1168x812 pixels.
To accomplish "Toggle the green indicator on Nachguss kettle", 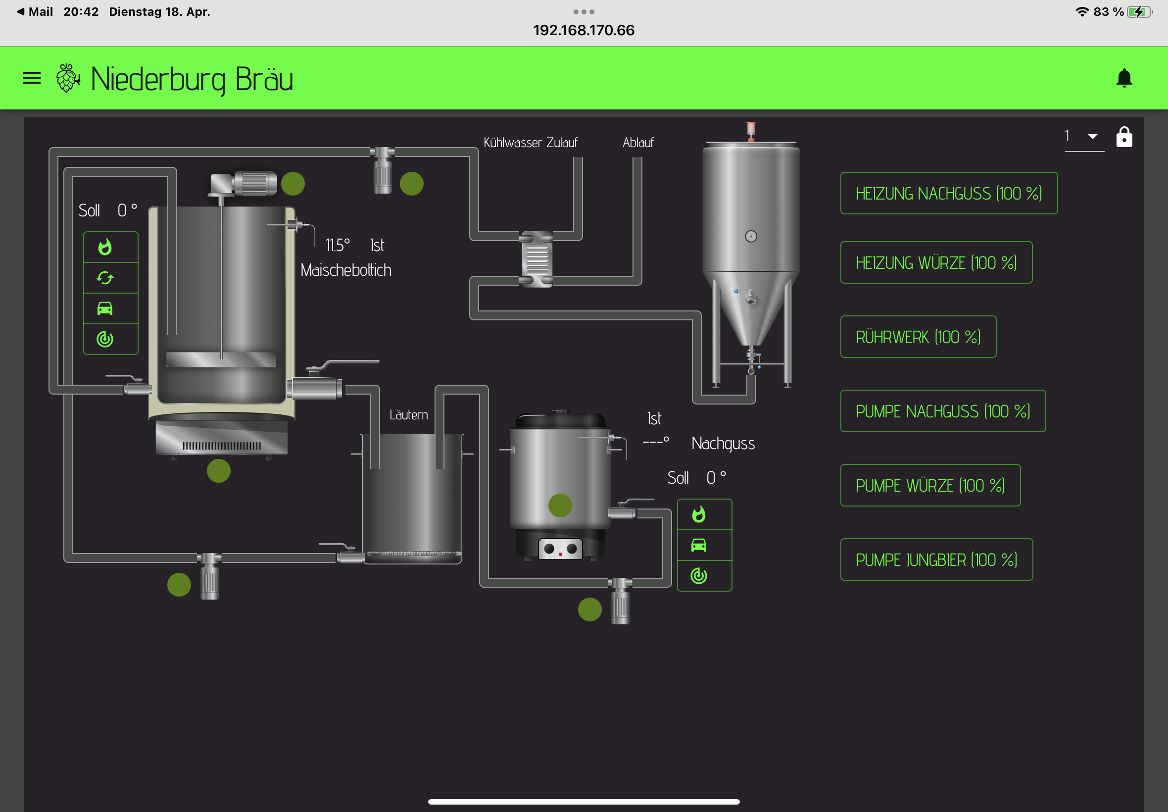I will pos(560,506).
